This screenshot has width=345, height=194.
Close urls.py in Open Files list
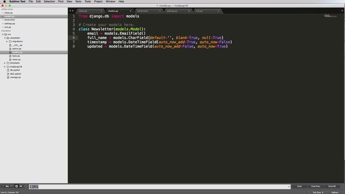click(x=3, y=27)
